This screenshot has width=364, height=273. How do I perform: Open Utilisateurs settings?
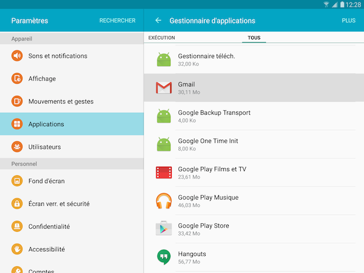[72, 147]
